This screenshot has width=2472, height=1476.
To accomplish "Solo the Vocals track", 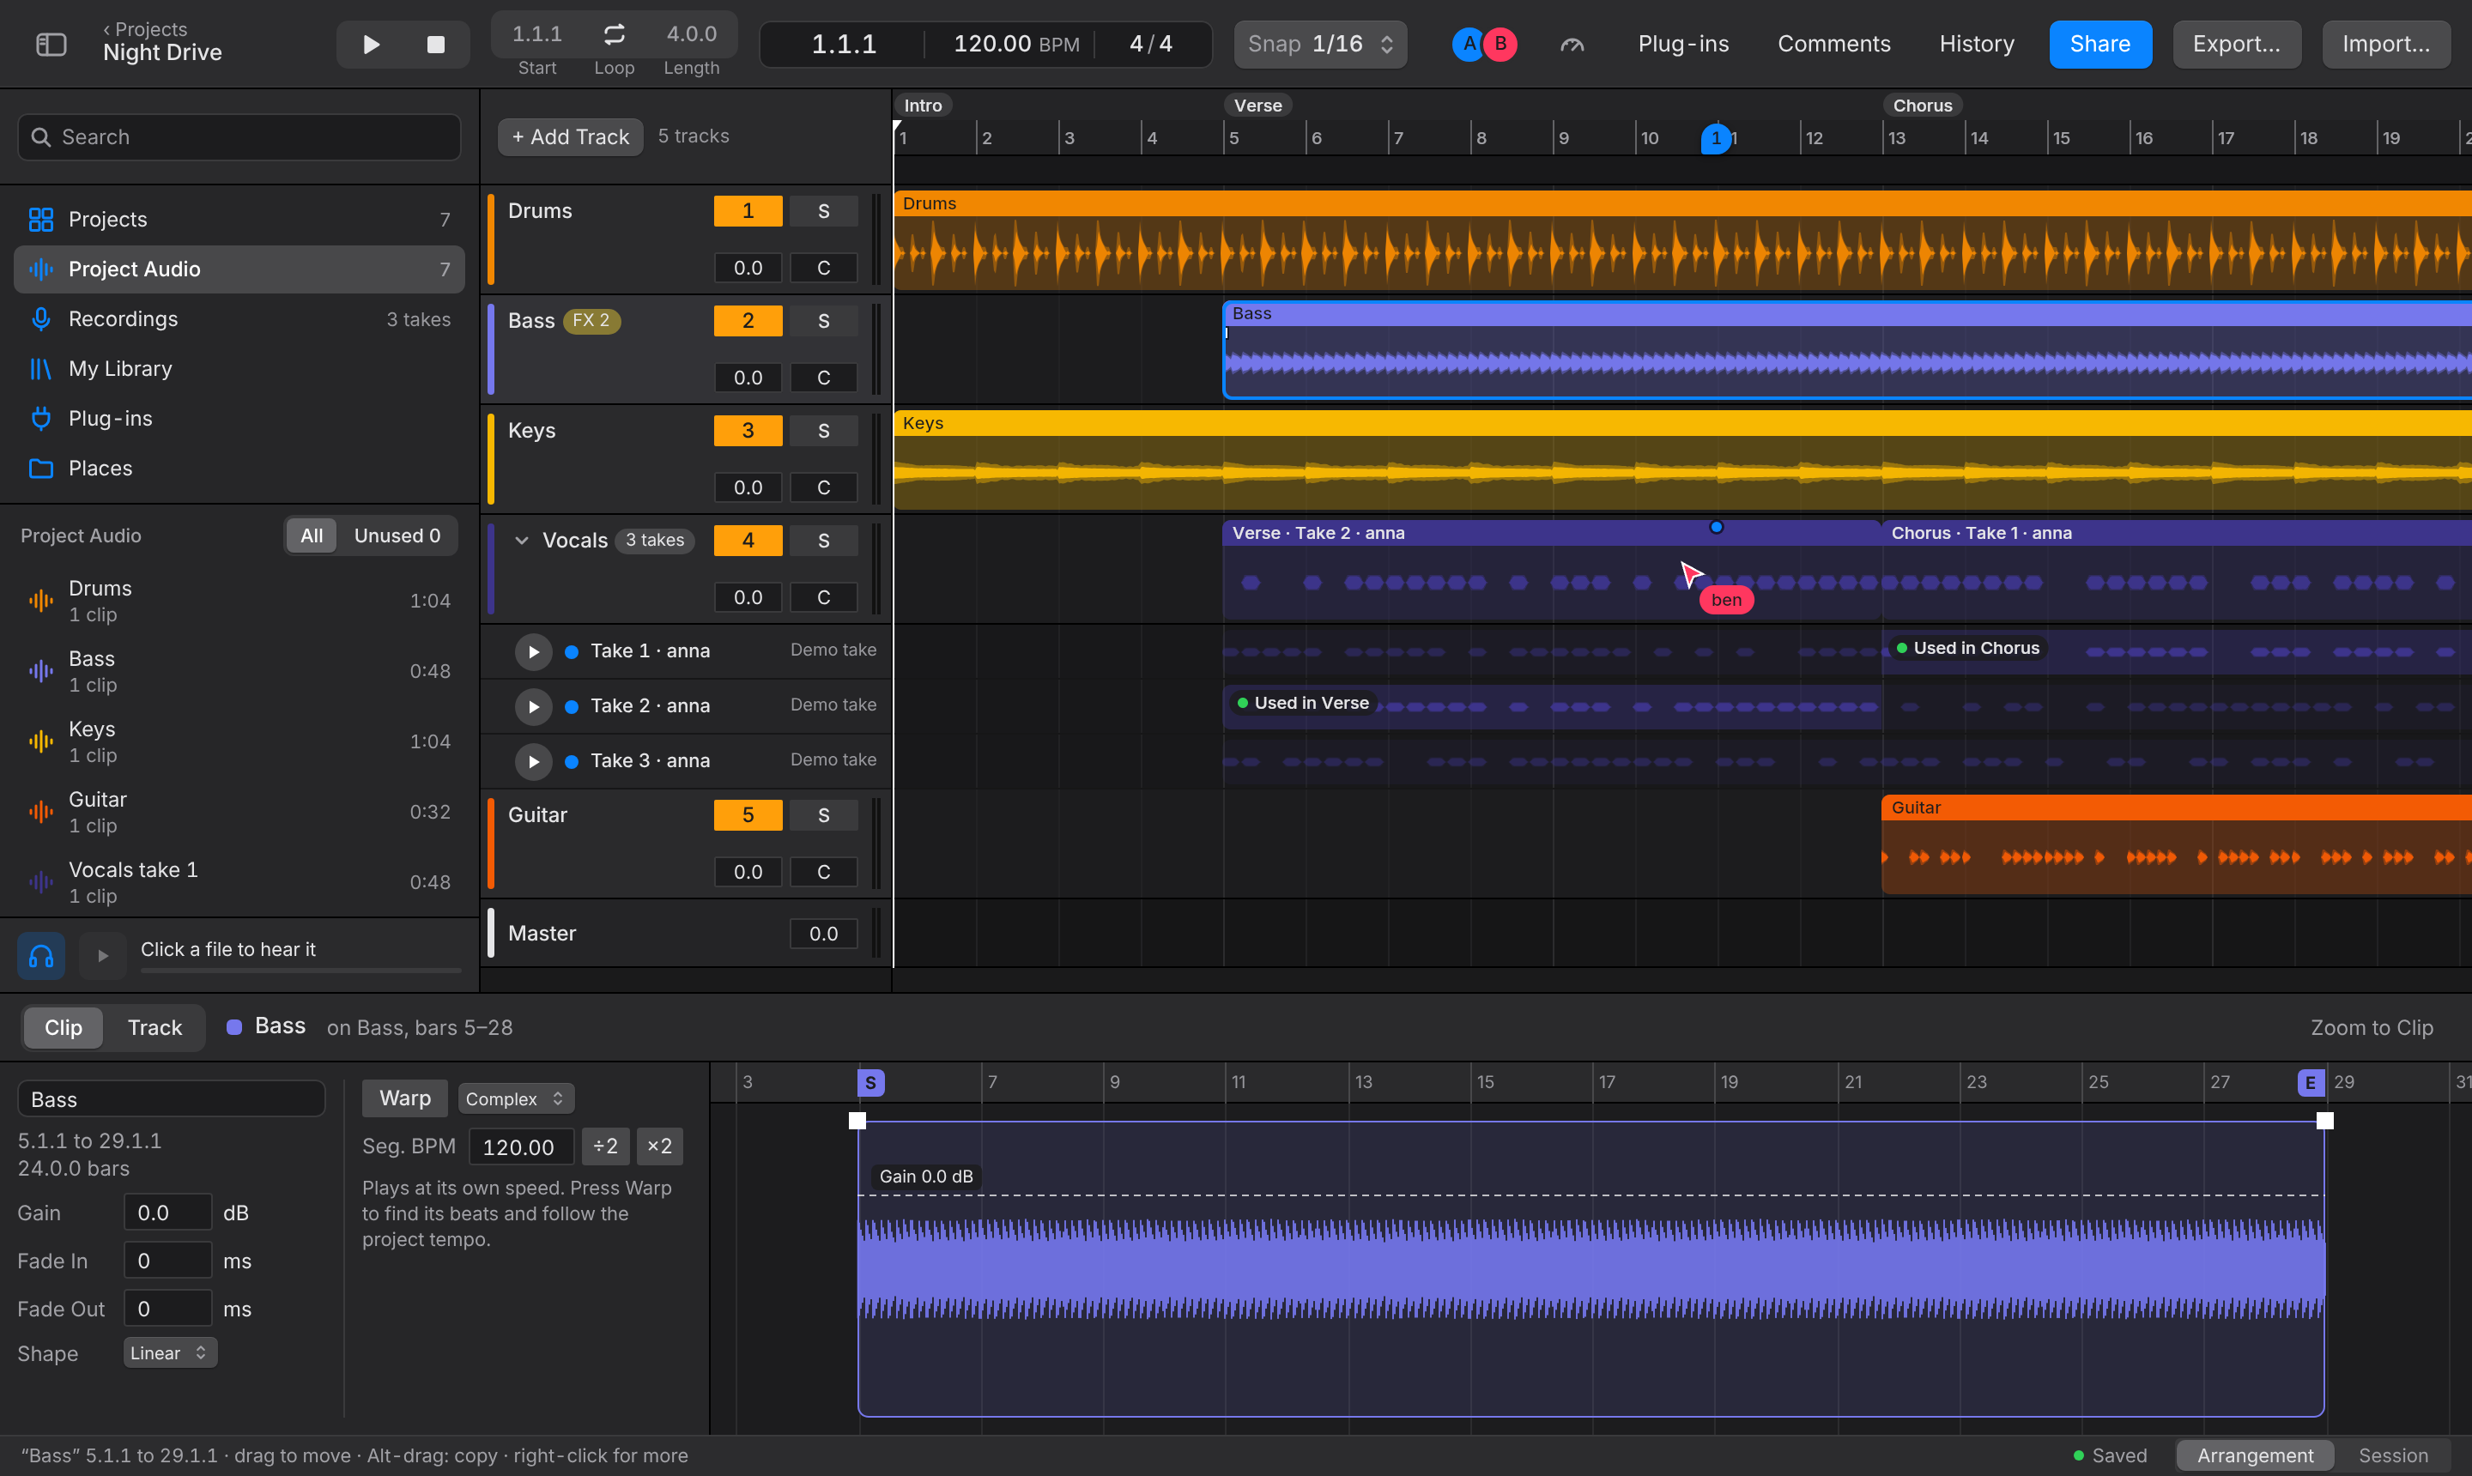I will coord(824,540).
